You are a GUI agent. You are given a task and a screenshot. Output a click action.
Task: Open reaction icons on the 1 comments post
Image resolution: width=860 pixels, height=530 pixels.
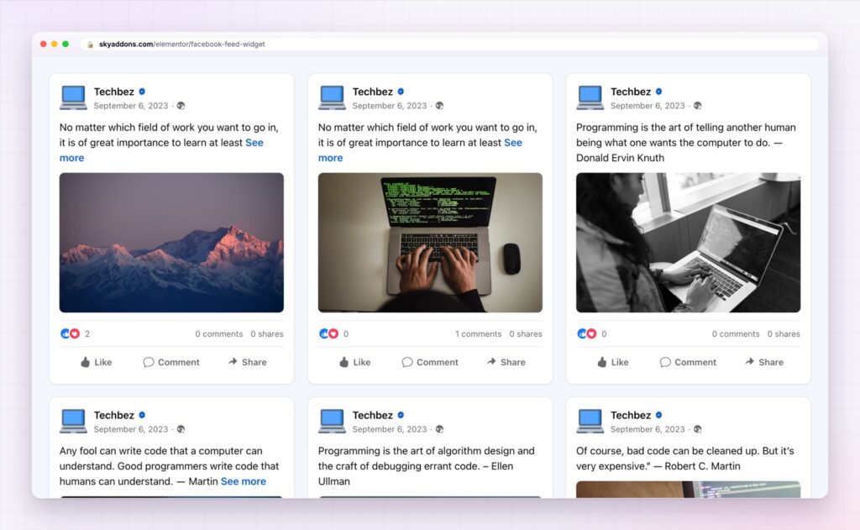(328, 333)
